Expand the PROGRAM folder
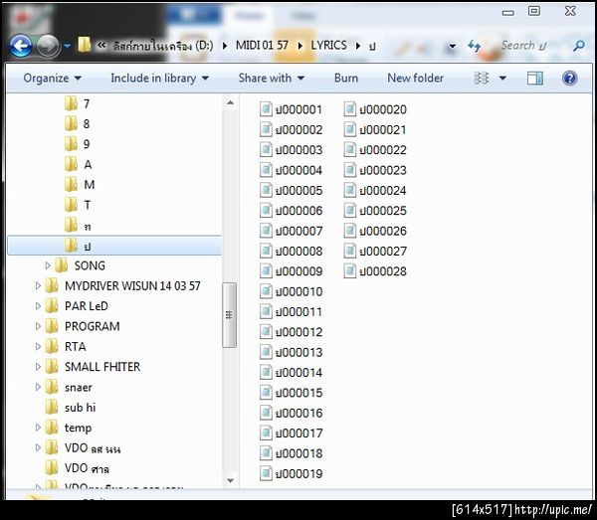 click(38, 326)
